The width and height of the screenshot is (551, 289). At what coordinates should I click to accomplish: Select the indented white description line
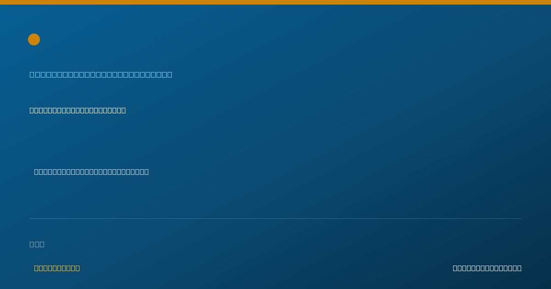click(91, 172)
